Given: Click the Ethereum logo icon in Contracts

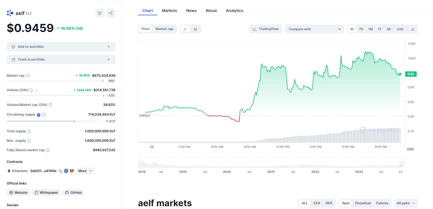Looking at the screenshot, I should 9,171.
